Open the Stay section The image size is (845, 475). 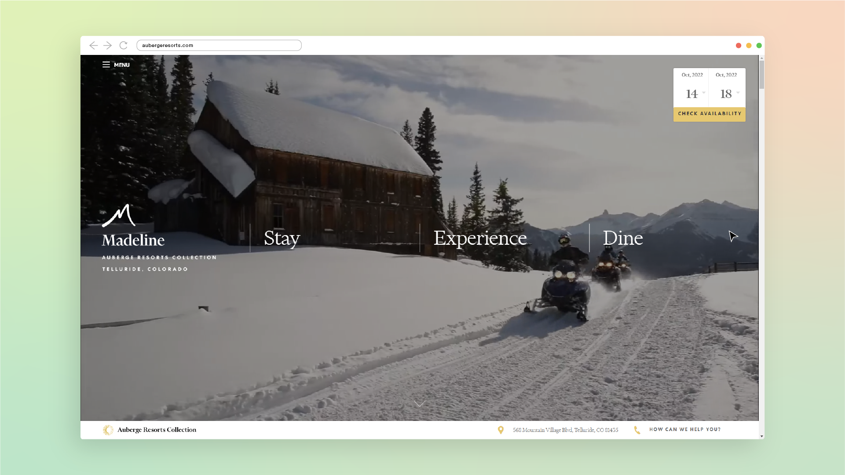[x=282, y=239]
